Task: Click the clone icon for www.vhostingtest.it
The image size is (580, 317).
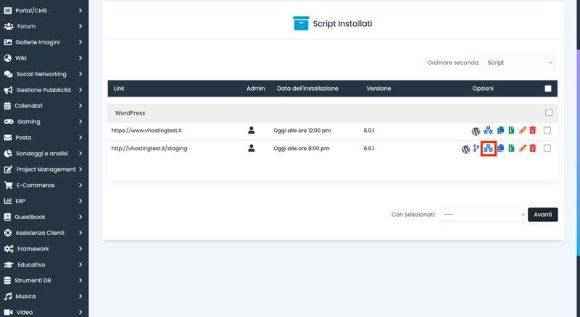Action: [500, 130]
